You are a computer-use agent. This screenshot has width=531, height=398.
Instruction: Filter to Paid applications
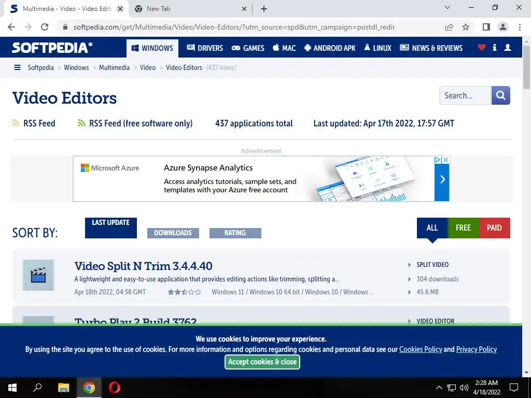tap(494, 228)
